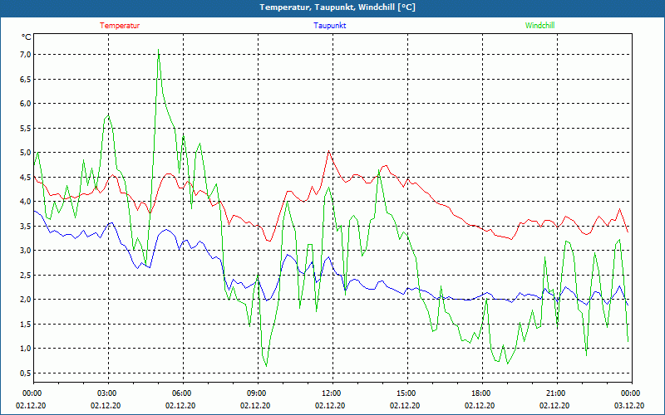
Task: Click the 2,0 value on the y-axis
Action: (25, 300)
